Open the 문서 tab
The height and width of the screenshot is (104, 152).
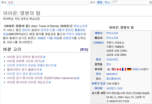coord(4,2)
